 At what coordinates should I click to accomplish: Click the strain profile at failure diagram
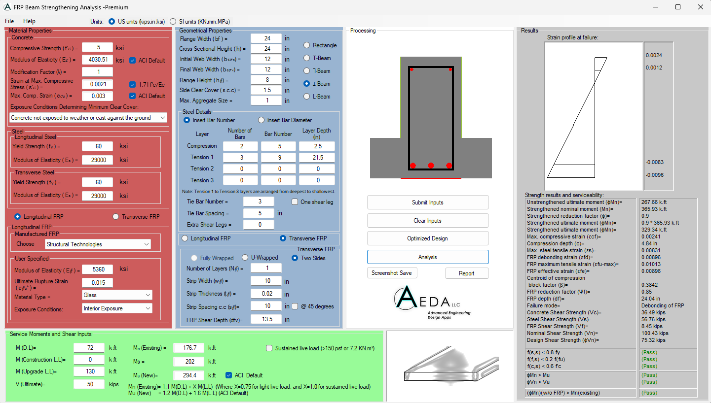[594, 116]
